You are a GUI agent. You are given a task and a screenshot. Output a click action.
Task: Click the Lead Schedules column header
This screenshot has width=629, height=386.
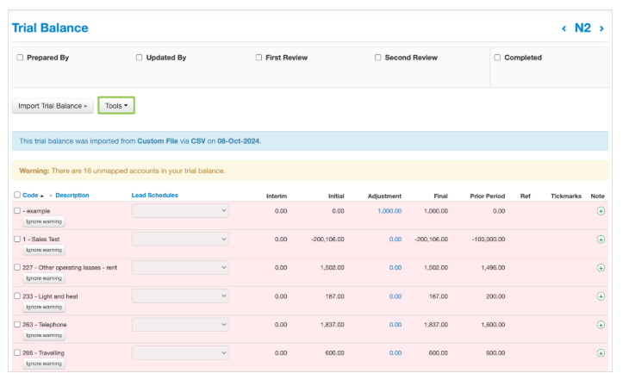click(x=154, y=196)
